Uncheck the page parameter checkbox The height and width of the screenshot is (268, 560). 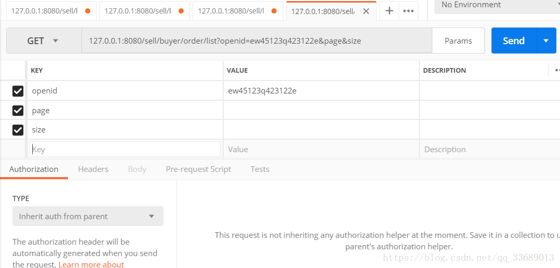18,111
